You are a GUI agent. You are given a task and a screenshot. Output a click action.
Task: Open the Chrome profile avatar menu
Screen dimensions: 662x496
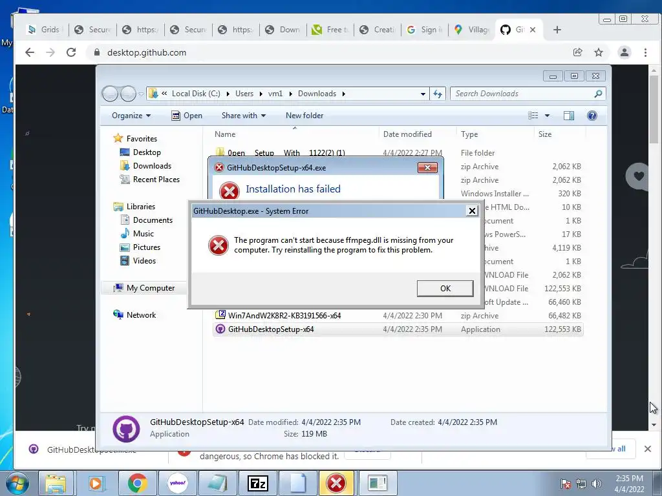(x=624, y=52)
